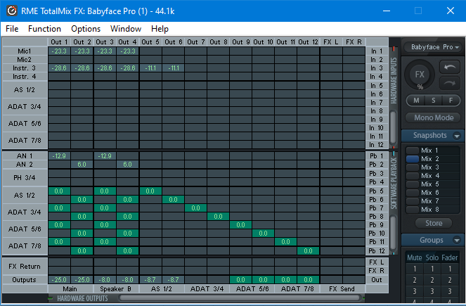Click Solo group 2 button
The image size is (466, 306).
point(432,280)
